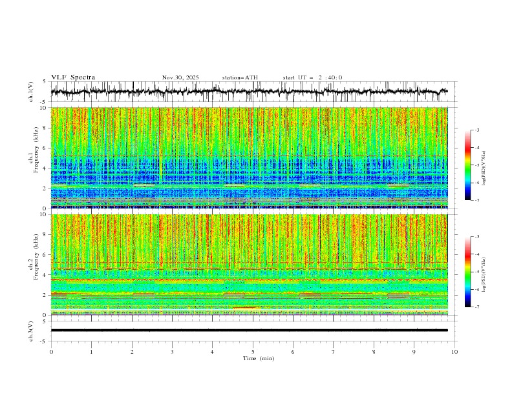Click the "7" tick on the time axis
Screen dimensions: 512x395
334,352
